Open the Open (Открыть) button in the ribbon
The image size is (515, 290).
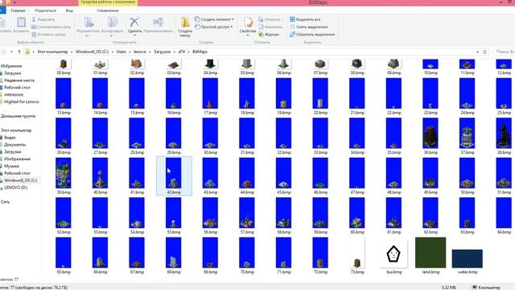pos(270,19)
